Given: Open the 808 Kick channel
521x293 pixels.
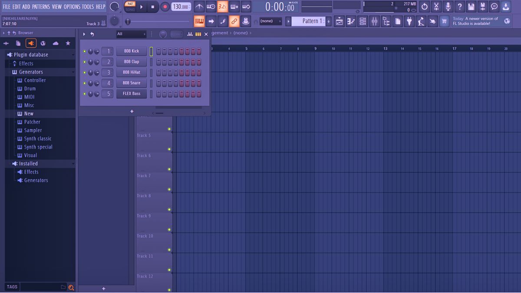Looking at the screenshot, I should (132, 51).
